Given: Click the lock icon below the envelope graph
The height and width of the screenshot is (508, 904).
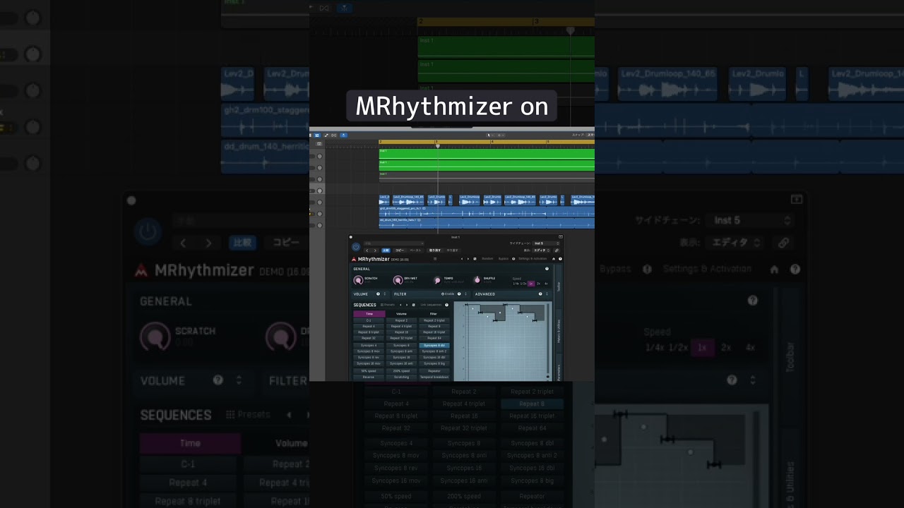Looking at the screenshot, I should click(548, 377).
